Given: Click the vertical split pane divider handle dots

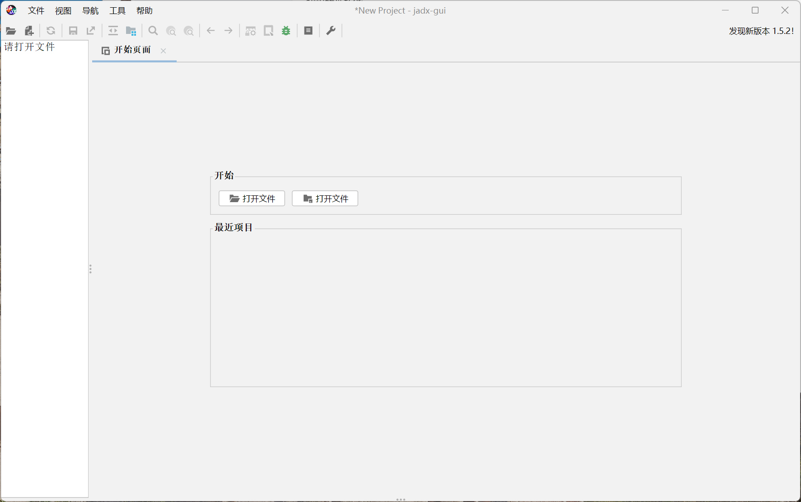Looking at the screenshot, I should [90, 269].
